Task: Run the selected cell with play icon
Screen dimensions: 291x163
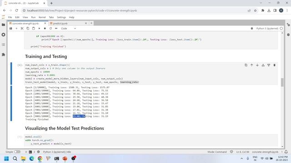Action: 39,29
